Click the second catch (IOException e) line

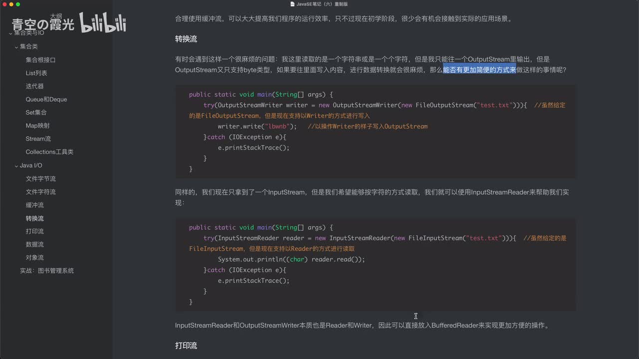pos(245,270)
